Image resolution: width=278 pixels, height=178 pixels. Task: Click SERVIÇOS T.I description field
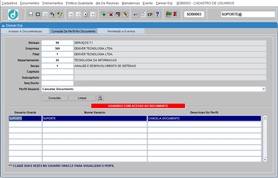tap(170, 43)
